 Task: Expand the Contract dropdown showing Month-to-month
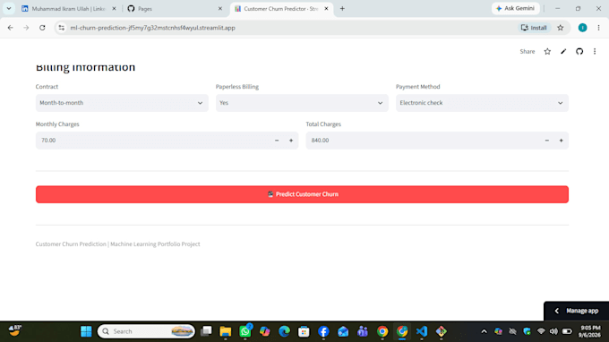click(122, 103)
